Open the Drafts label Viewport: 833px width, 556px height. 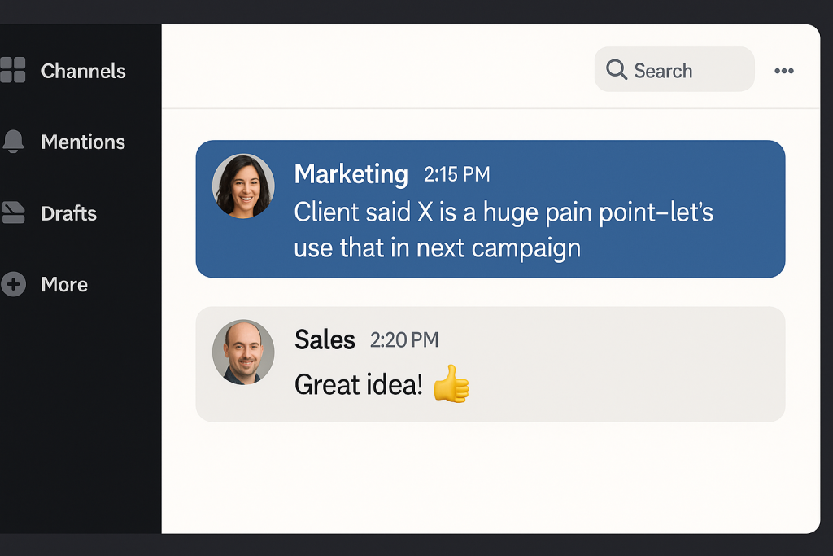69,213
